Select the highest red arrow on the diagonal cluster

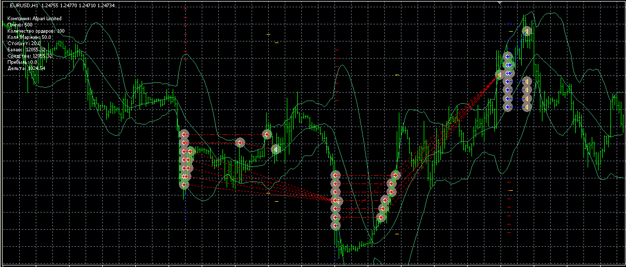pyautogui.click(x=396, y=175)
